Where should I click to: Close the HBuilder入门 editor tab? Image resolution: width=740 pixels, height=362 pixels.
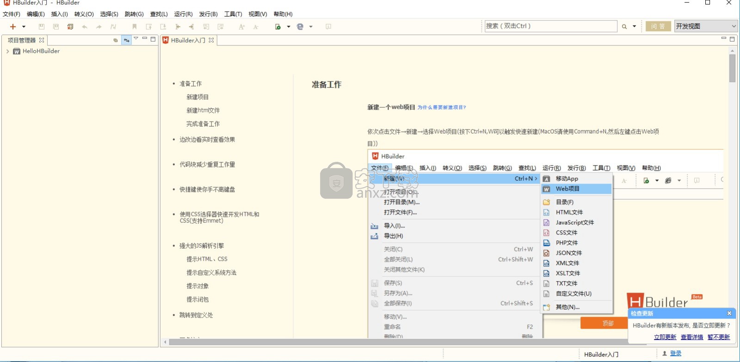[211, 40]
